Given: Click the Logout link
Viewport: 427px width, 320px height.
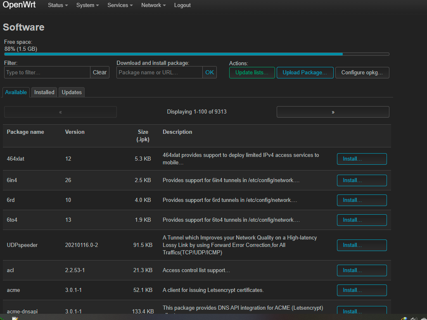Looking at the screenshot, I should 182,5.
